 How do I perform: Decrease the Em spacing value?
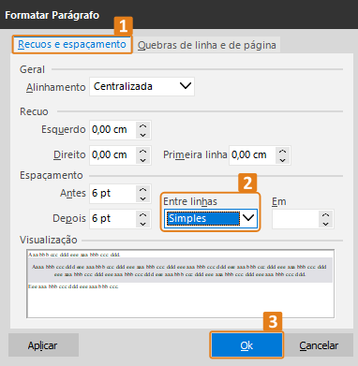(x=325, y=224)
